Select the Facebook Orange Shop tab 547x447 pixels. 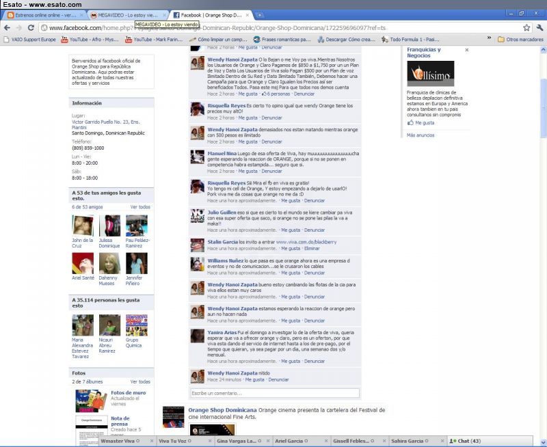pos(211,15)
